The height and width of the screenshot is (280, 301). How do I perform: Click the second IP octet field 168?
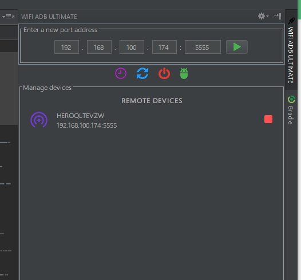click(99, 47)
